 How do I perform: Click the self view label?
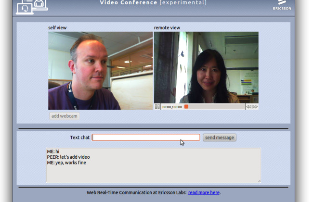tap(57, 28)
